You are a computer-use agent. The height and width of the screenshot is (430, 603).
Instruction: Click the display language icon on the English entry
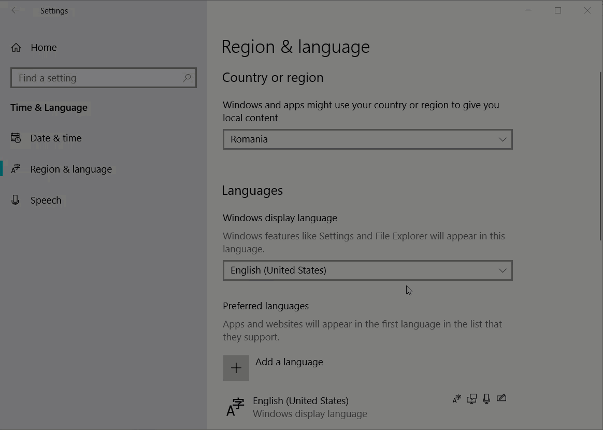456,398
